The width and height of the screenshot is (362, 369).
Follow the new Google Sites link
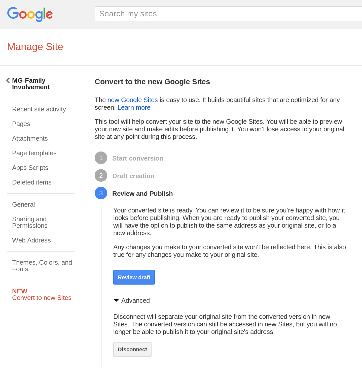pos(133,100)
